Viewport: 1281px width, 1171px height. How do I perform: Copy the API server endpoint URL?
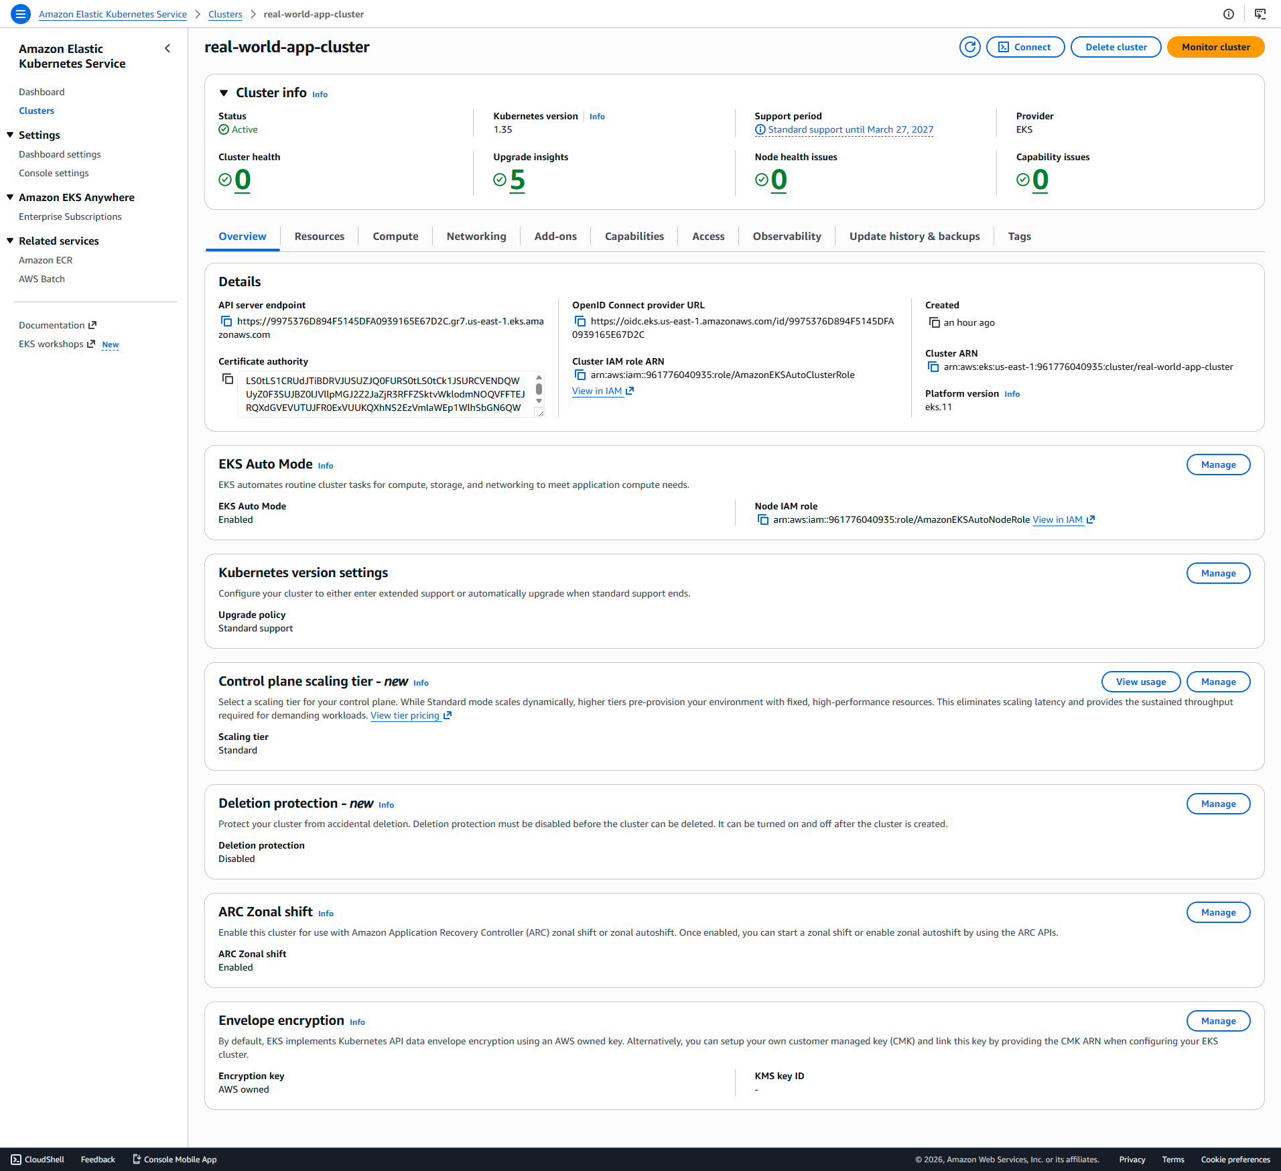226,322
